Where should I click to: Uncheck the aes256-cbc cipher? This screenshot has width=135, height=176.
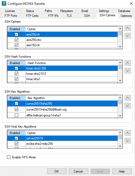(x=16, y=40)
